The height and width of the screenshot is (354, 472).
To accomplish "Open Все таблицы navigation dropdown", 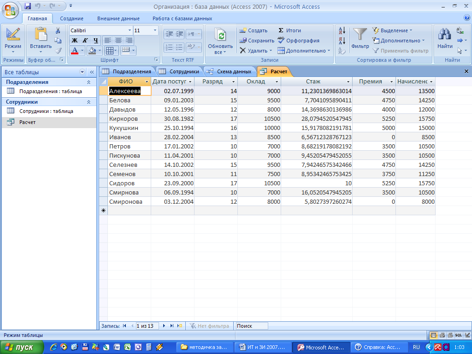I will click(82, 72).
